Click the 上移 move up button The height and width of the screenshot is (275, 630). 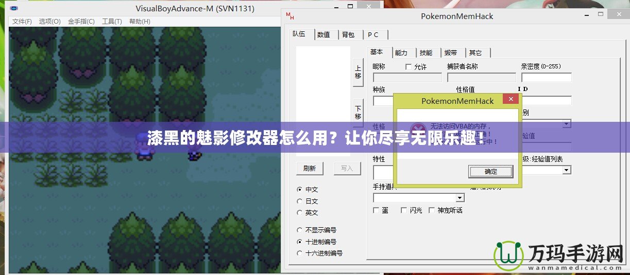358,72
